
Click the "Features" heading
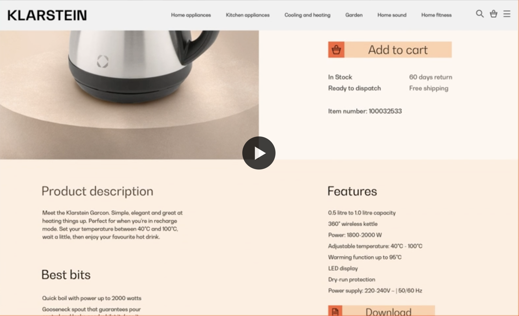tap(352, 191)
